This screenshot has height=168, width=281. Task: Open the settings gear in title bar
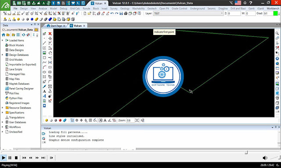(x=245, y=3)
